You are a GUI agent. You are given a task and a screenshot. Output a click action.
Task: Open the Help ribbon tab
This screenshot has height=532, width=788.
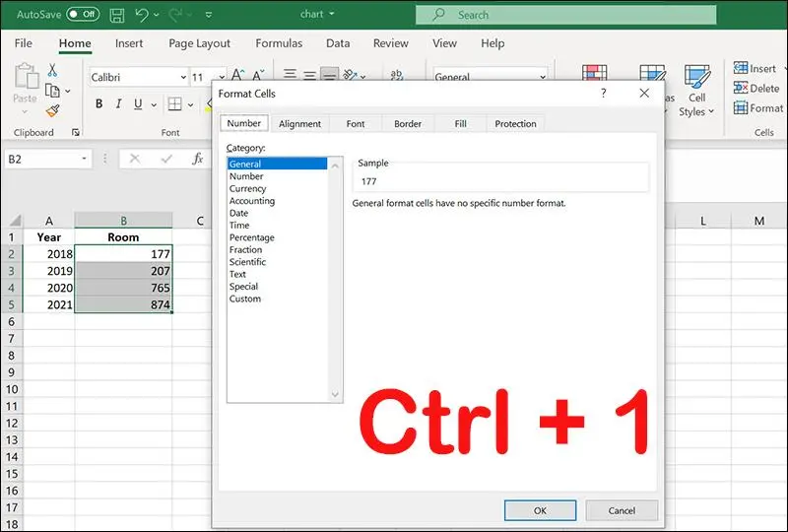click(x=492, y=43)
